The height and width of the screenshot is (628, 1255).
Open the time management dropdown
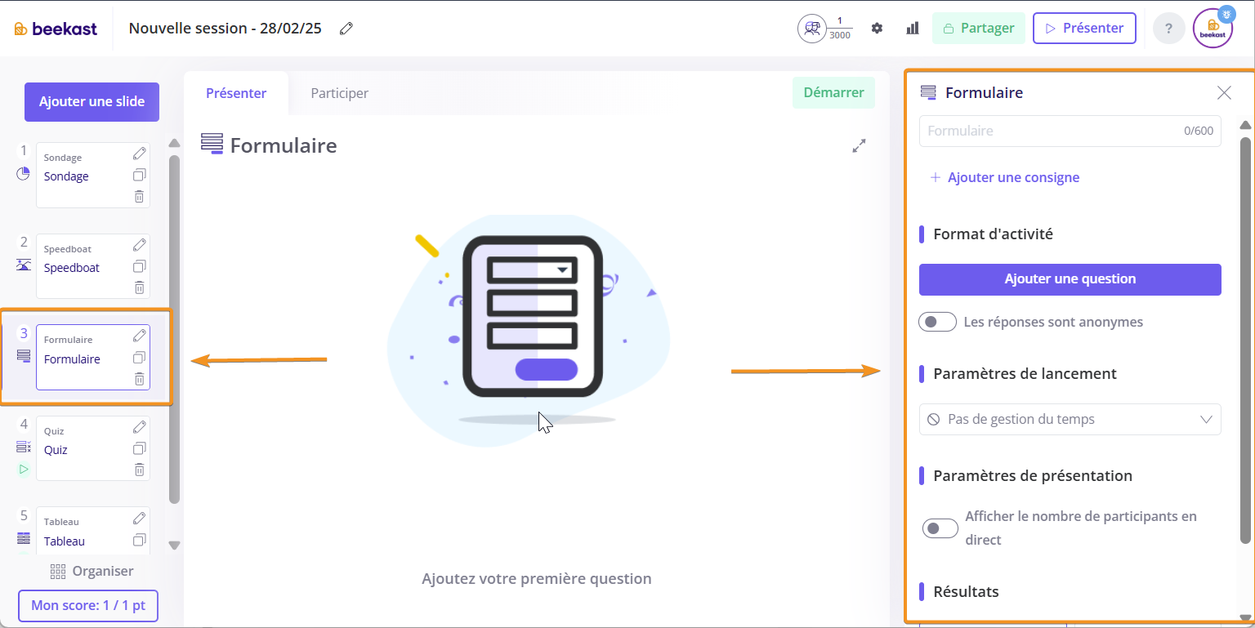[1070, 420]
